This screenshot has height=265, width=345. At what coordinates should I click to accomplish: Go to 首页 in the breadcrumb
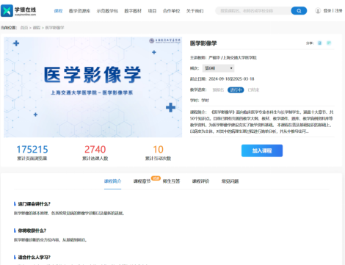point(24,28)
